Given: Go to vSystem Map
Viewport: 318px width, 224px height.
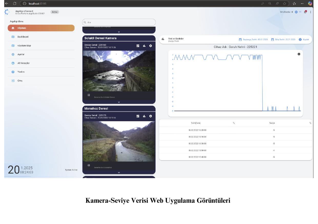Looking at the screenshot, I should tap(41, 46).
